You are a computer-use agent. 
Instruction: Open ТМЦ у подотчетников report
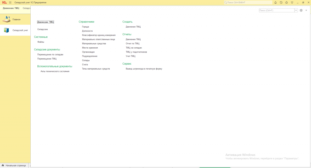pos(136,52)
